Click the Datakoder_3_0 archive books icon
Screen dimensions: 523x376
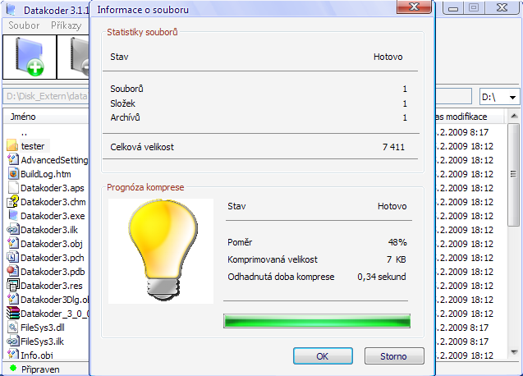[x=12, y=314]
